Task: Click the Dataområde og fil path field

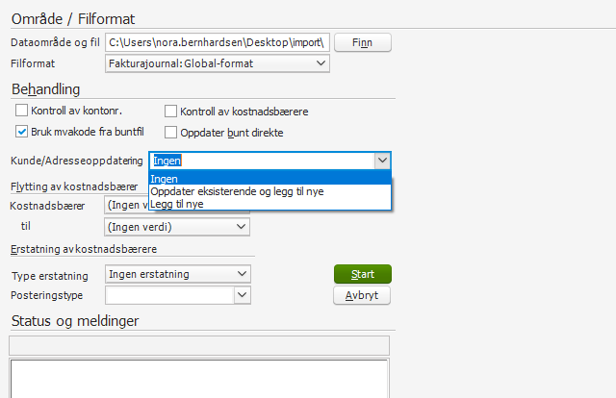Action: tap(217, 42)
